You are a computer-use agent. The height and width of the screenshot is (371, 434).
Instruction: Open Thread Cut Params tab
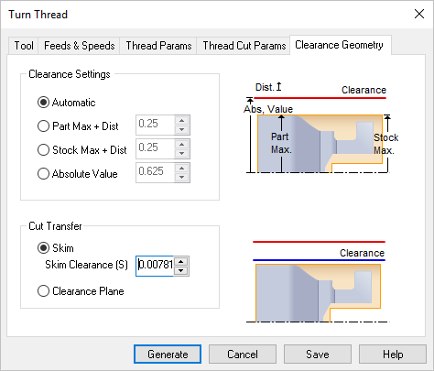[244, 46]
